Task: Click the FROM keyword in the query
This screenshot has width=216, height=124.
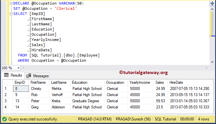Action: (x=22, y=55)
